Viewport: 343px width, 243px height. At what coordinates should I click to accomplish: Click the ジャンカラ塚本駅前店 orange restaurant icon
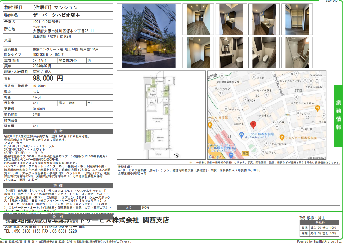click(281, 138)
